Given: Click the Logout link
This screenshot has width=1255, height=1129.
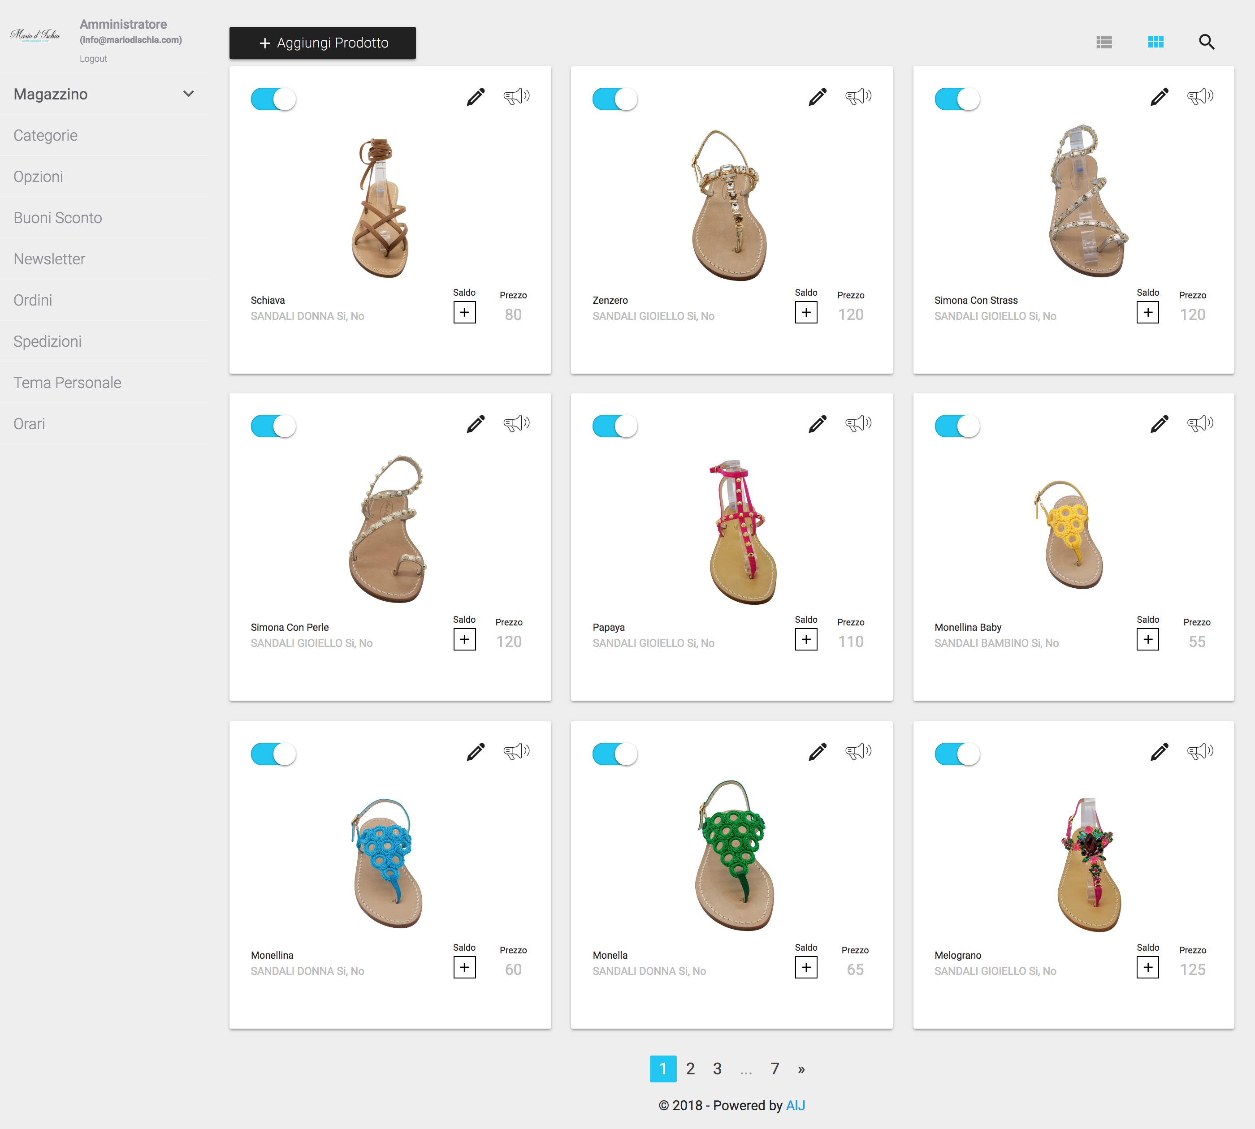Looking at the screenshot, I should 93,59.
